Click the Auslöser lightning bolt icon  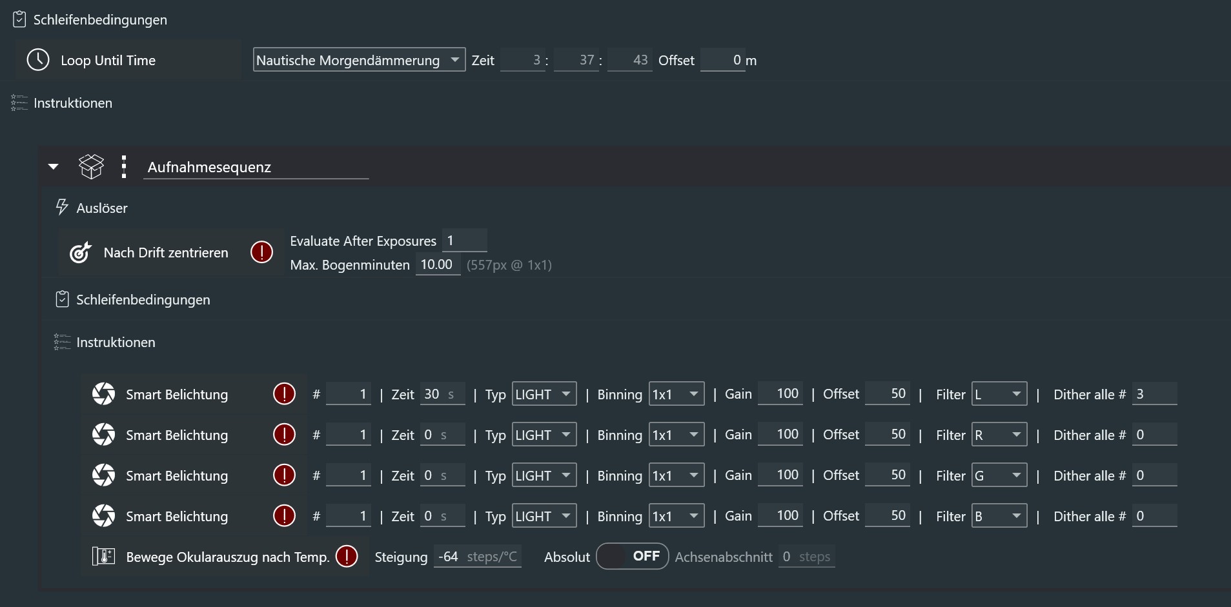click(x=62, y=207)
